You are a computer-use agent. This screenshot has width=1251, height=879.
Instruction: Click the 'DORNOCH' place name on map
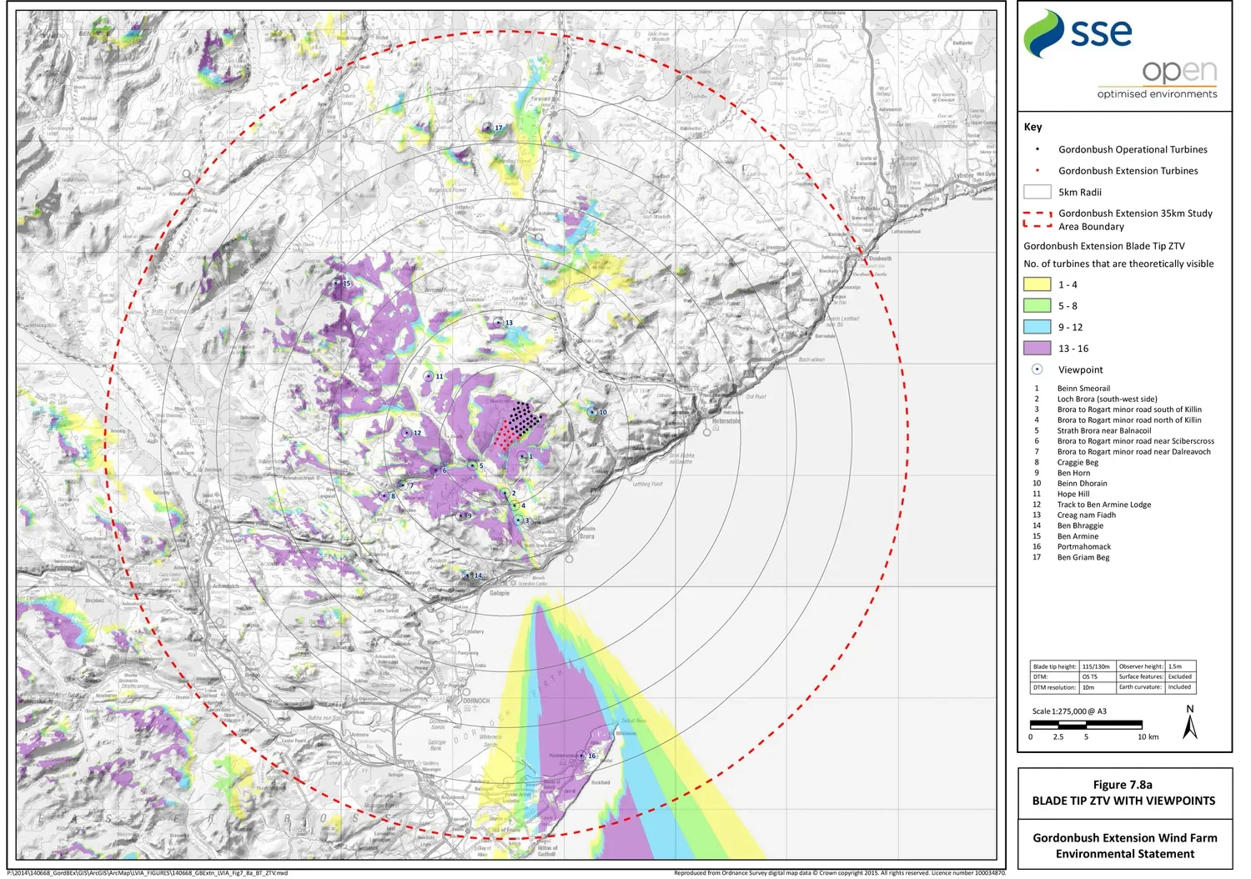click(x=476, y=701)
